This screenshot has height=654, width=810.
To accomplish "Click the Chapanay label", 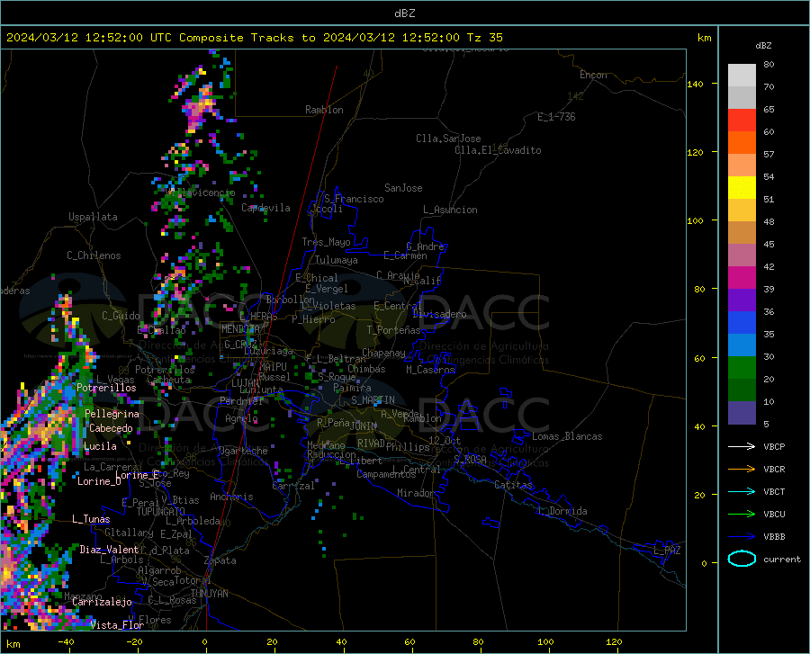I will coord(383,353).
